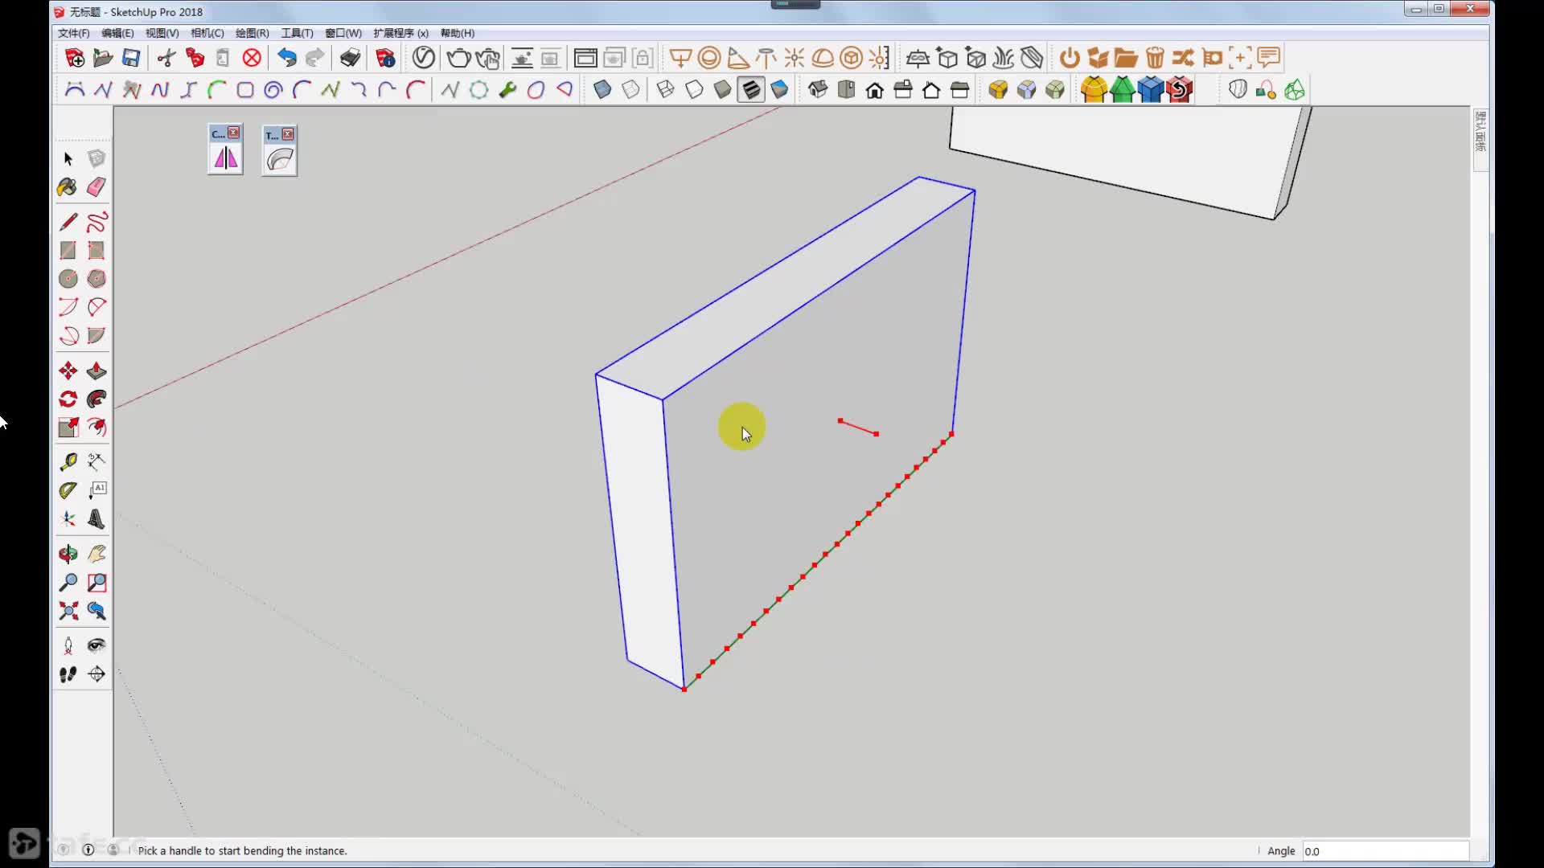Activate the Rotate tool
The width and height of the screenshot is (1544, 868).
click(x=68, y=399)
